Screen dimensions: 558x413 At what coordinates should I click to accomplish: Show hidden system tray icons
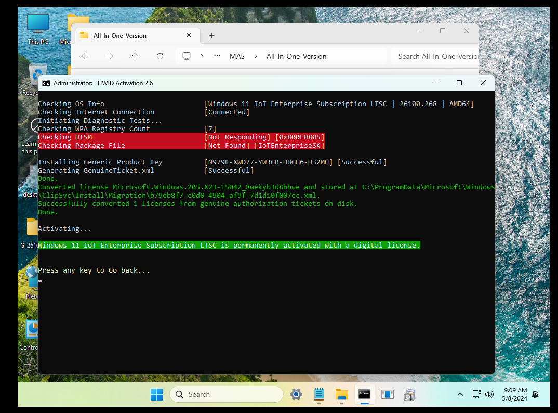click(460, 394)
